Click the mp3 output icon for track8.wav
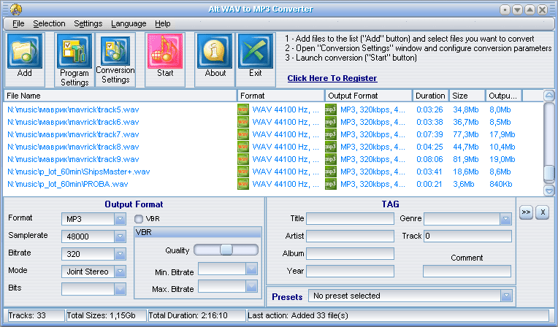The height and width of the screenshot is (327, 558). point(331,147)
